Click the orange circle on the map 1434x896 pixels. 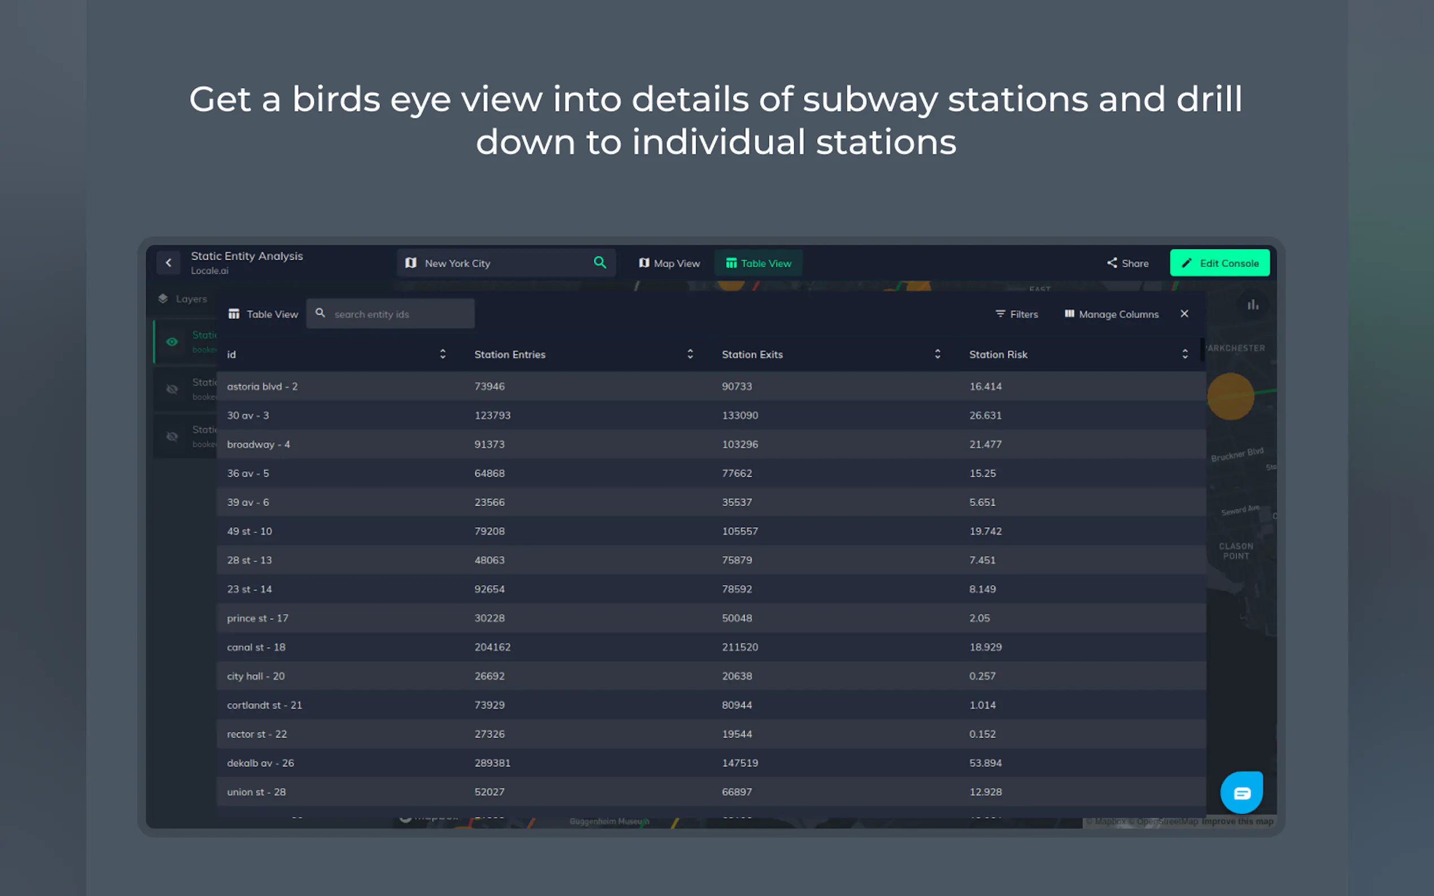pos(1230,396)
